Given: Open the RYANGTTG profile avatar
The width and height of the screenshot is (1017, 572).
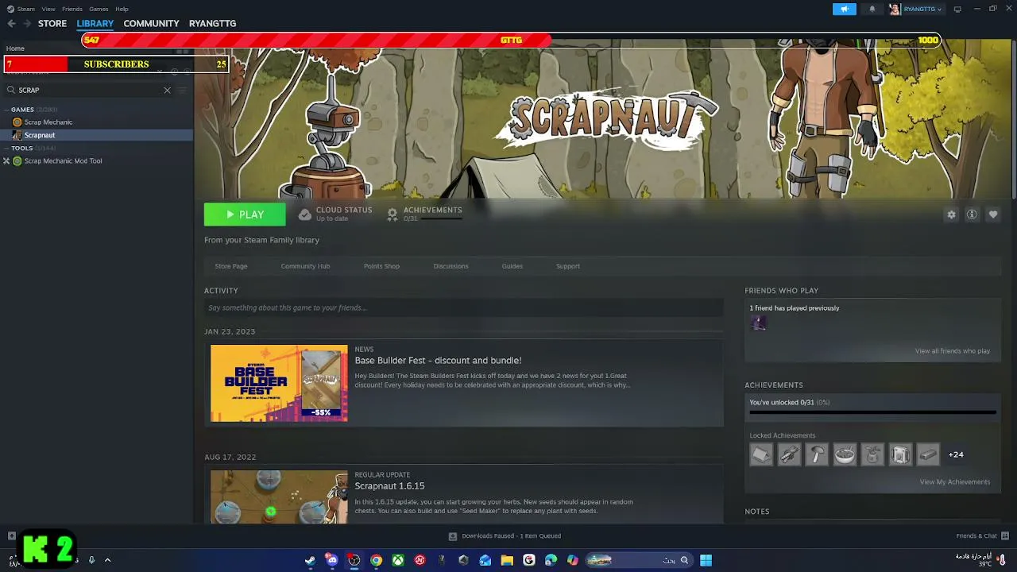Looking at the screenshot, I should click(x=895, y=9).
